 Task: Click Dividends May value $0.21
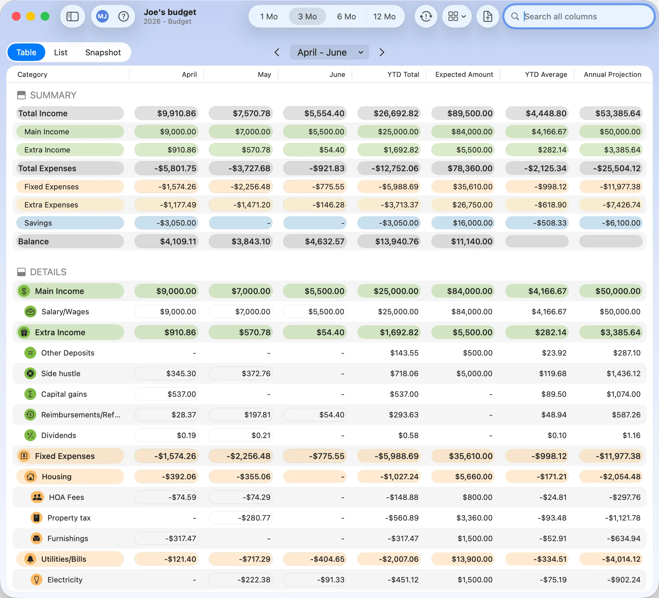[240, 435]
